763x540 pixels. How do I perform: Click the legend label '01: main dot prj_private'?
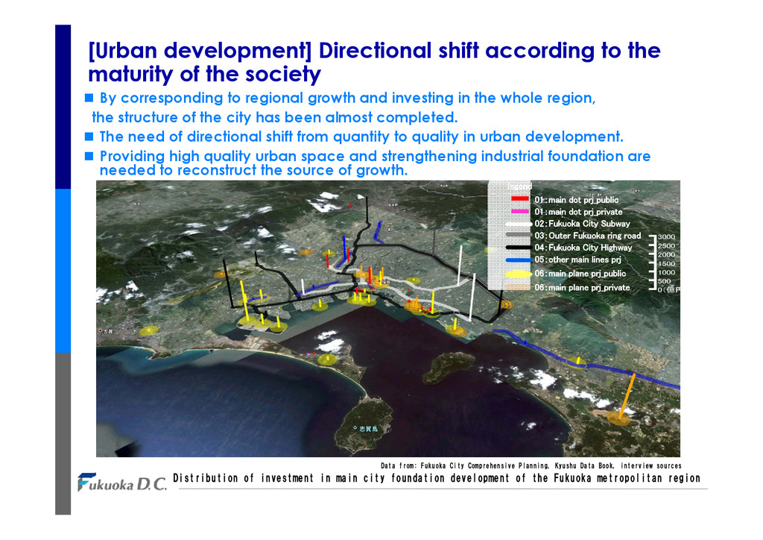click(x=578, y=212)
